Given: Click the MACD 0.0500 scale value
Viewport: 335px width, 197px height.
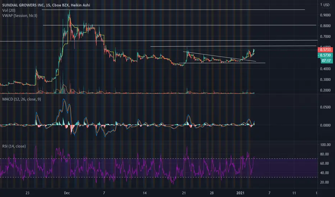Looking at the screenshot, I should [x=325, y=107].
